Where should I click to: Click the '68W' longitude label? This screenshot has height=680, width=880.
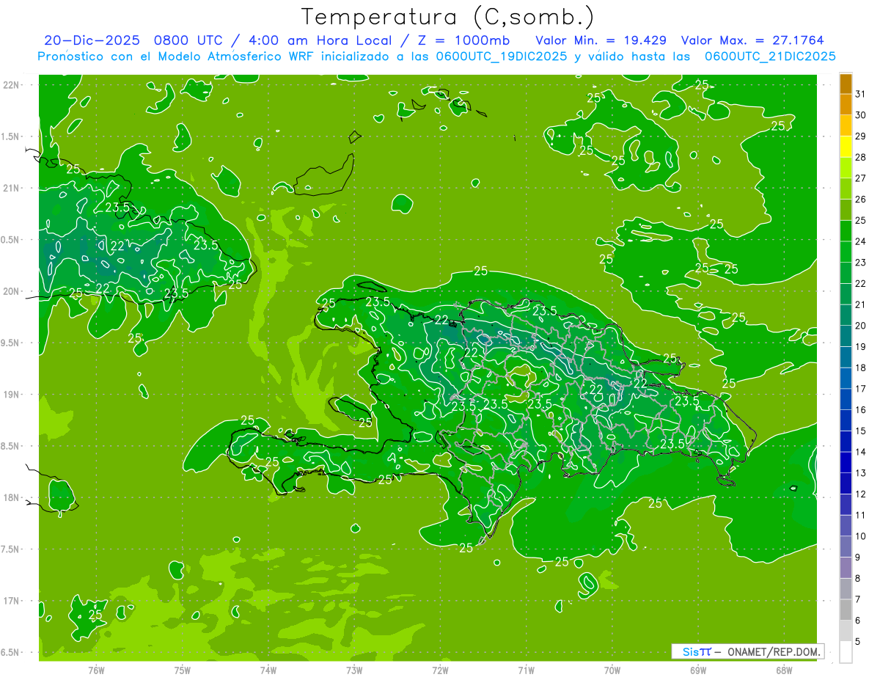pos(784,670)
